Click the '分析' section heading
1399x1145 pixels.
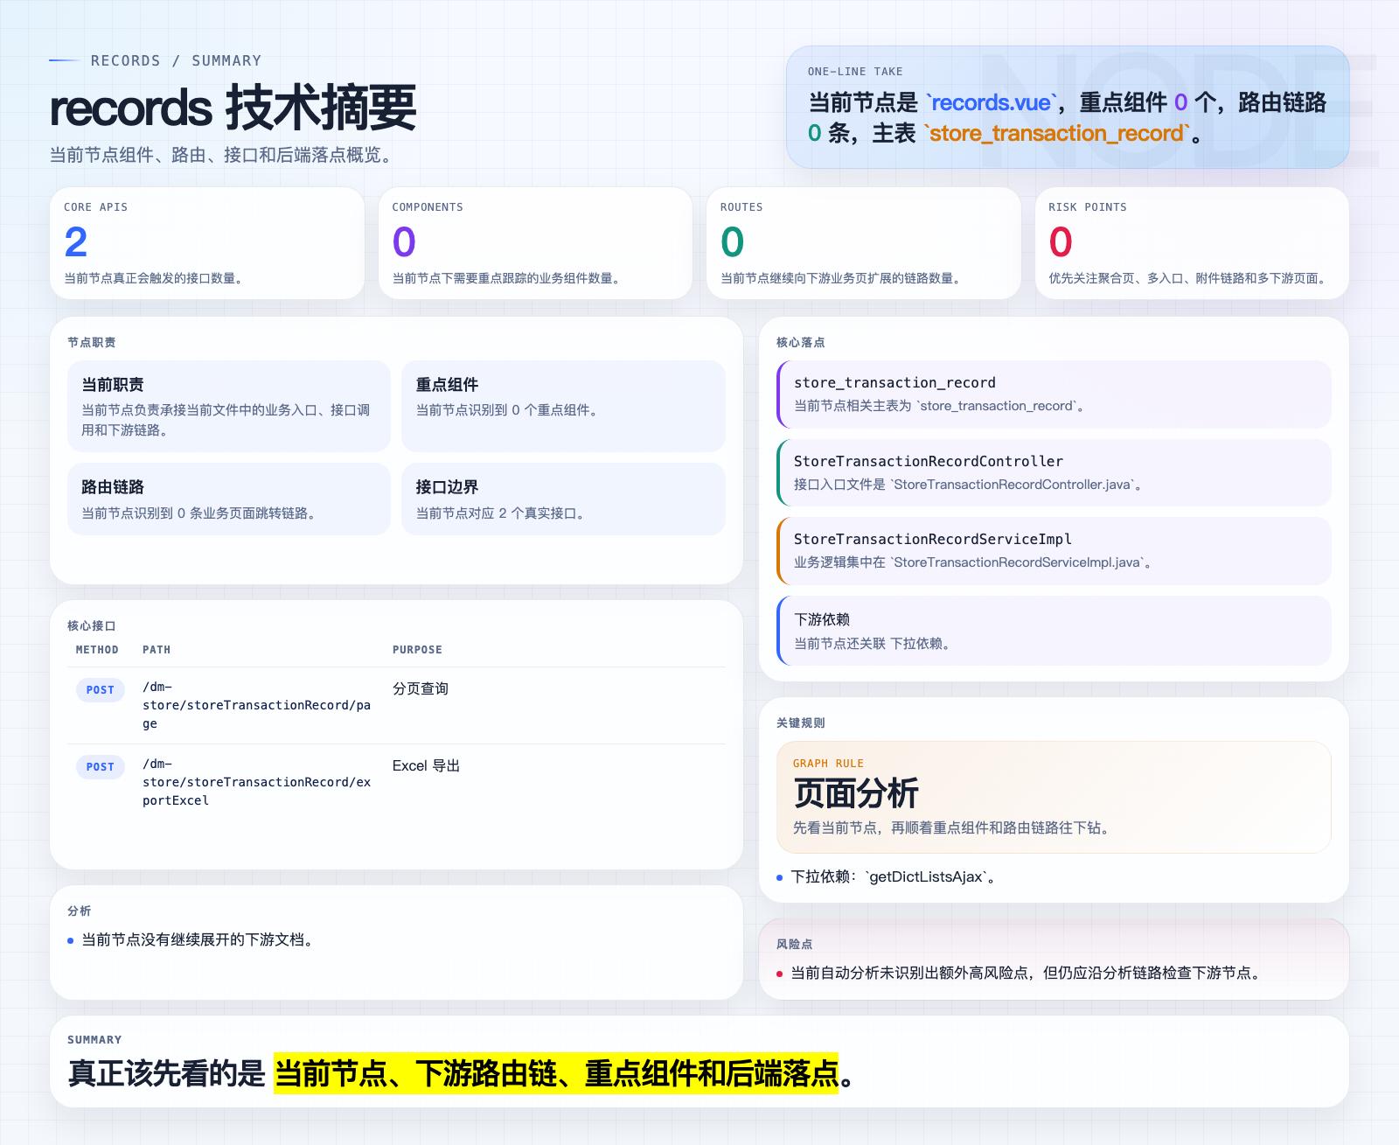click(80, 911)
